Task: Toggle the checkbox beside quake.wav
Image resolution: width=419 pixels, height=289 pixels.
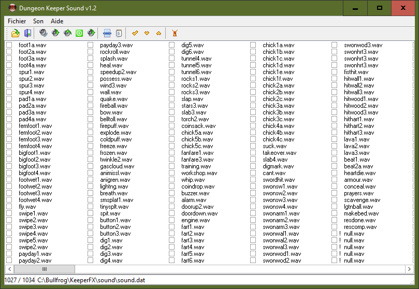Action: (x=90, y=99)
